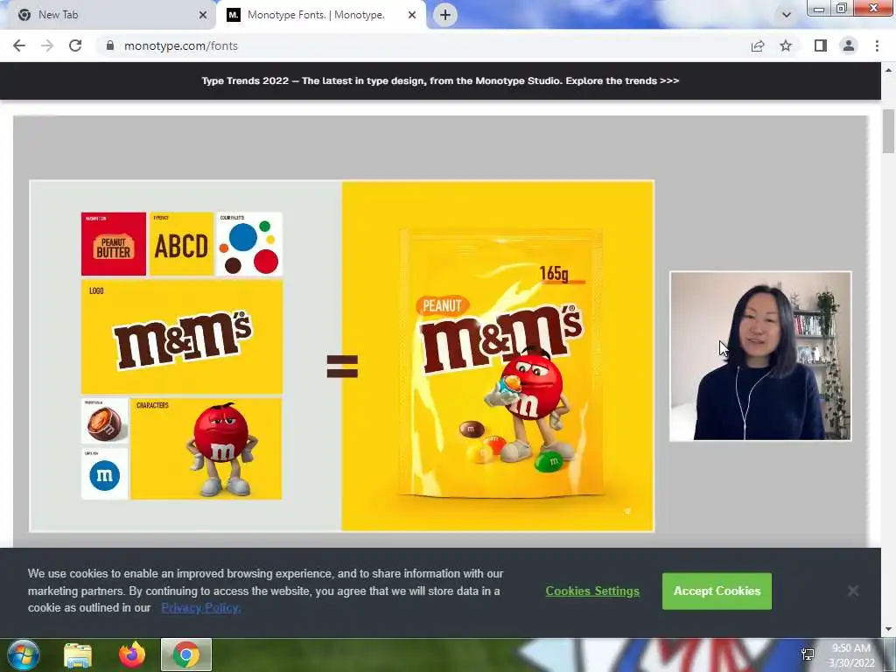Switch to the New Tab tab
Image resolution: width=896 pixels, height=672 pixels.
click(108, 15)
